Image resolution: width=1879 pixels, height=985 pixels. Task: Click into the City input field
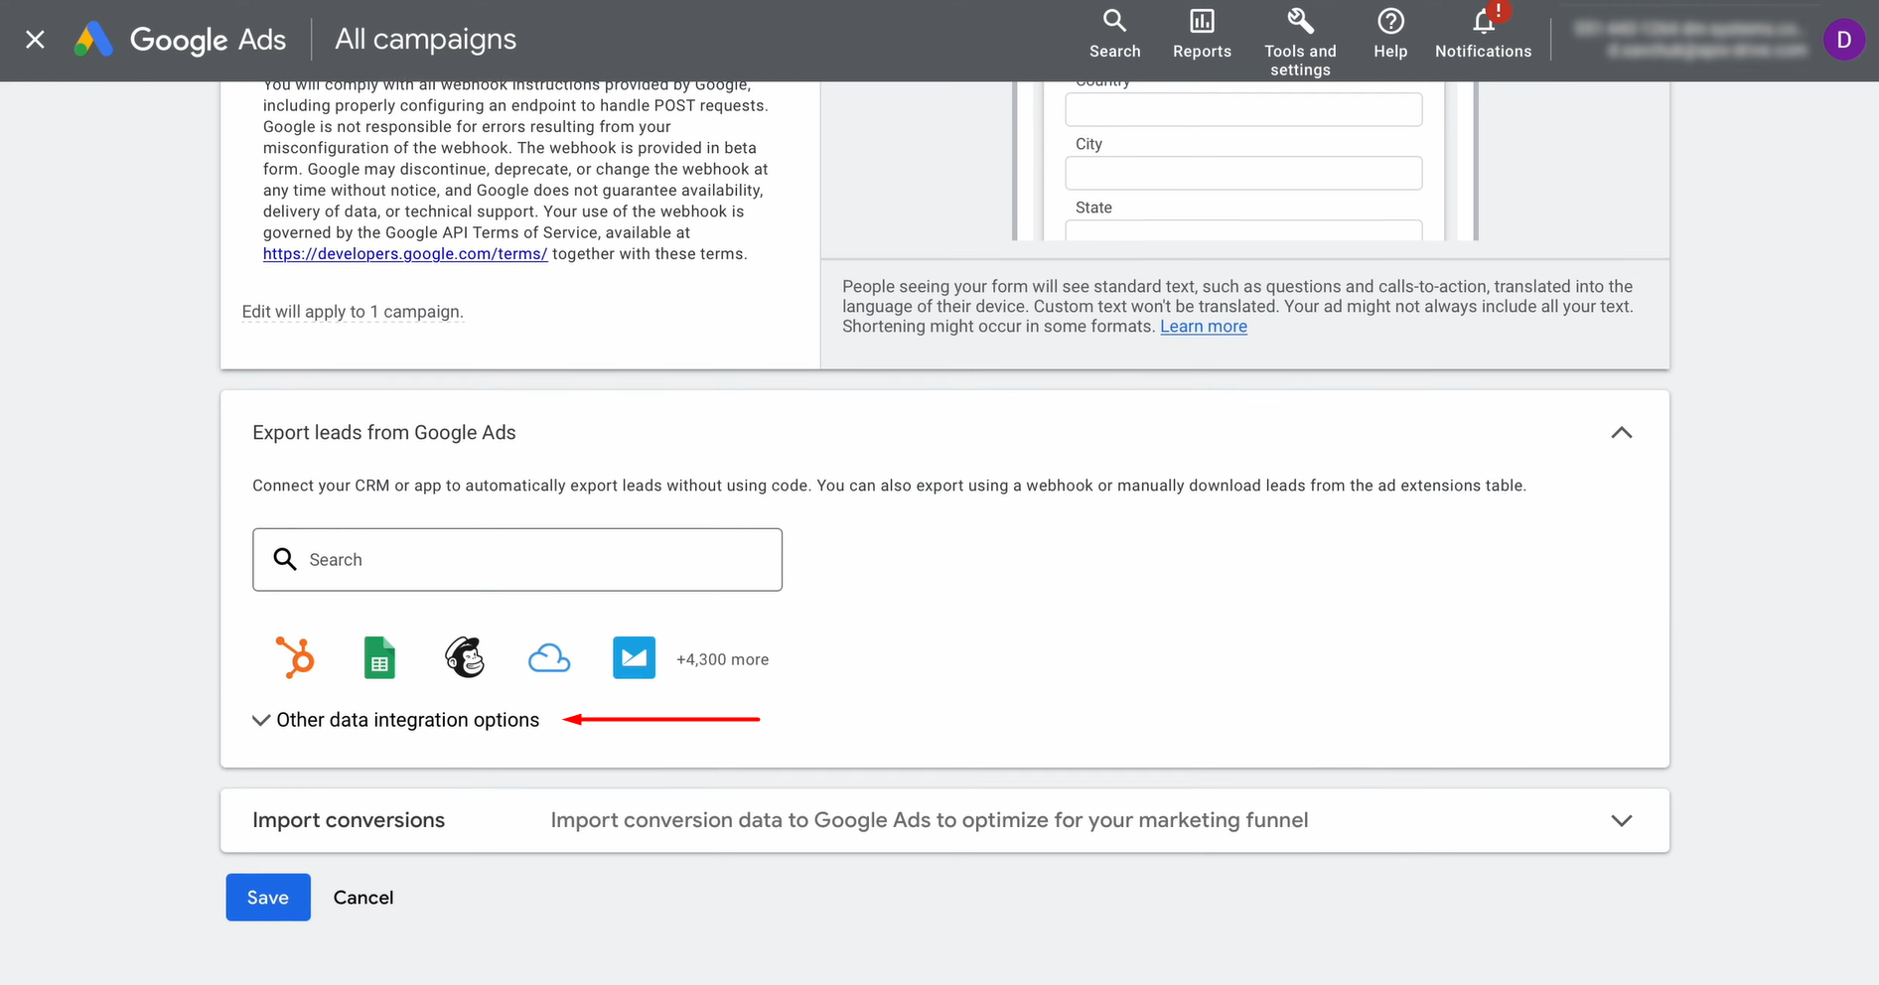(x=1242, y=173)
